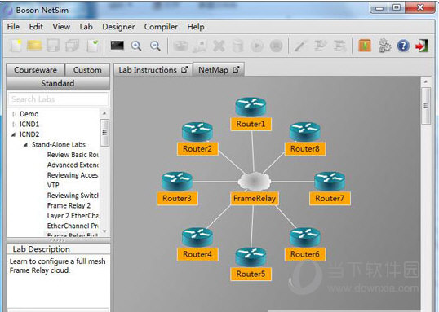The height and width of the screenshot is (312, 439).
Task: Click the greyed play circle icon
Action: point(257,46)
